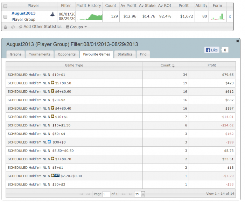This screenshot has width=245, height=202.
Task: Click the Ability column header
Action: (x=201, y=6)
